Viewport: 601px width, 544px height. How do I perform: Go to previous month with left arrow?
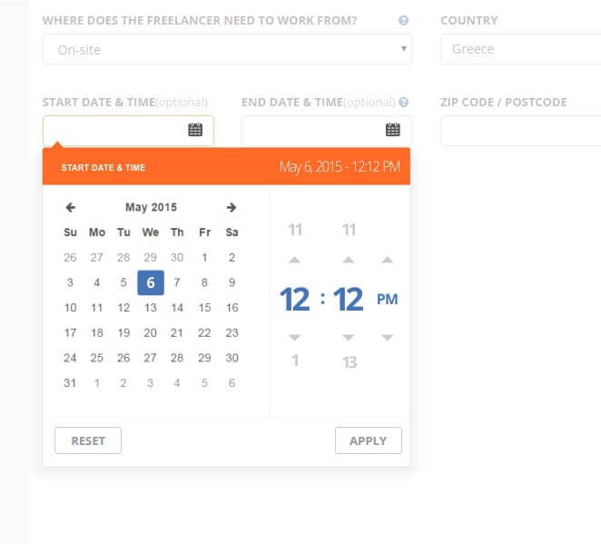point(71,207)
